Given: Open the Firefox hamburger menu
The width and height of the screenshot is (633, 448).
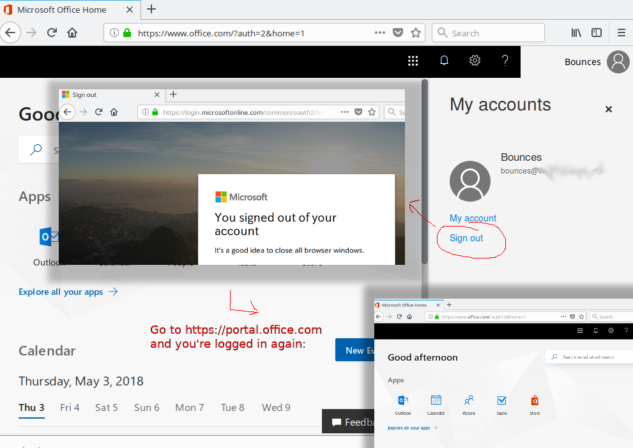Looking at the screenshot, I should click(x=622, y=33).
